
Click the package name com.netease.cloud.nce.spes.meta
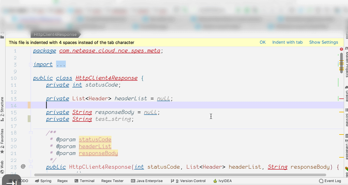point(109,50)
